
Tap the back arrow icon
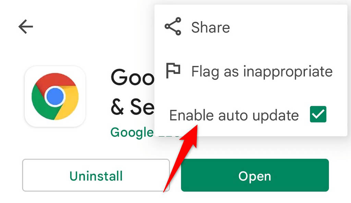(25, 26)
